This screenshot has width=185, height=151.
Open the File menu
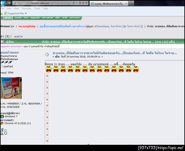[x=2, y=9]
